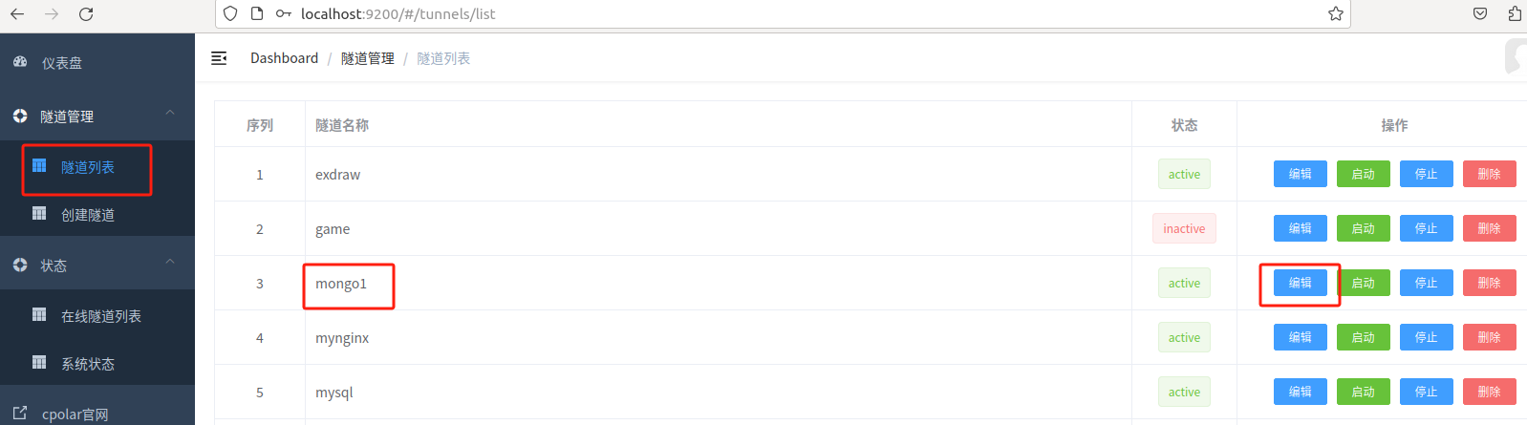Click the Dashboard breadcrumb link
The image size is (1527, 425).
coord(284,58)
